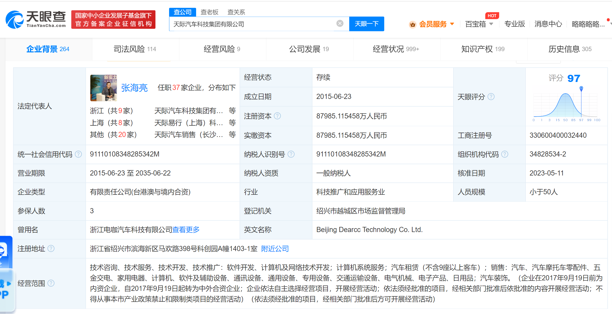The width and height of the screenshot is (612, 314).
Task: Click the blue pin marker on score chart
Action: click(x=581, y=88)
